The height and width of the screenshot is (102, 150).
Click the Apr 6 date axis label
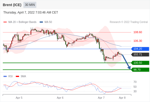(60, 98)
